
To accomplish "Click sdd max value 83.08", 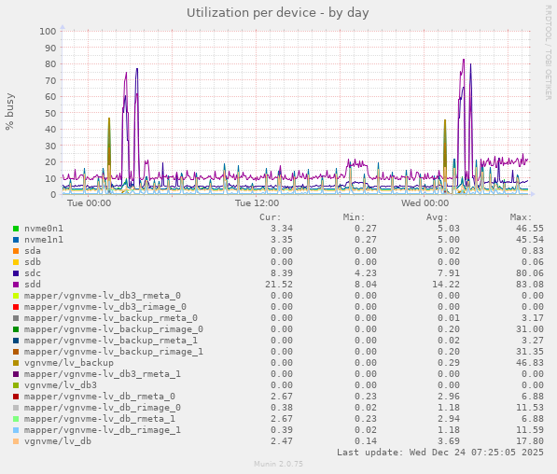I will pos(530,285).
